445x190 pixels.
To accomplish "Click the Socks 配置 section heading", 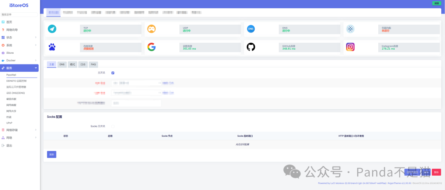I will [54, 117].
